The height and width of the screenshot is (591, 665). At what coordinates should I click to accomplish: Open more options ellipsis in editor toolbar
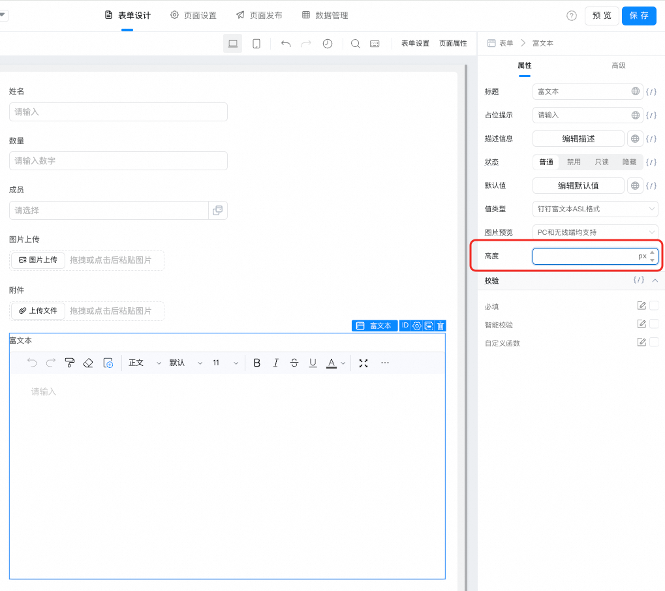pos(384,363)
